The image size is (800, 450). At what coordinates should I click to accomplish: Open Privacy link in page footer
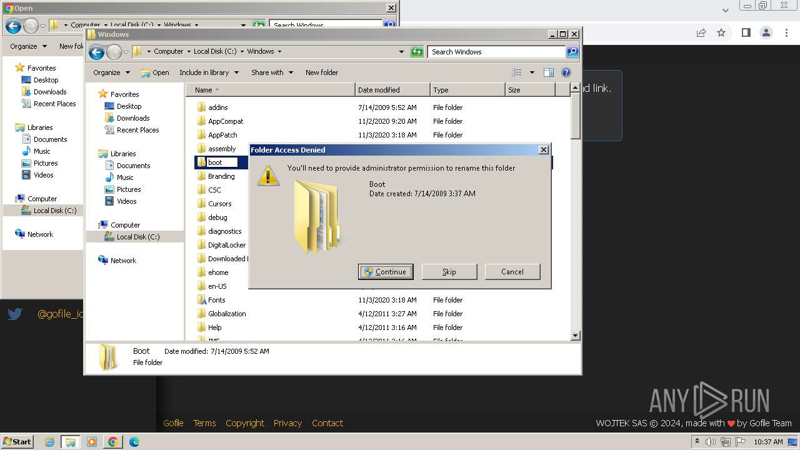click(x=287, y=423)
